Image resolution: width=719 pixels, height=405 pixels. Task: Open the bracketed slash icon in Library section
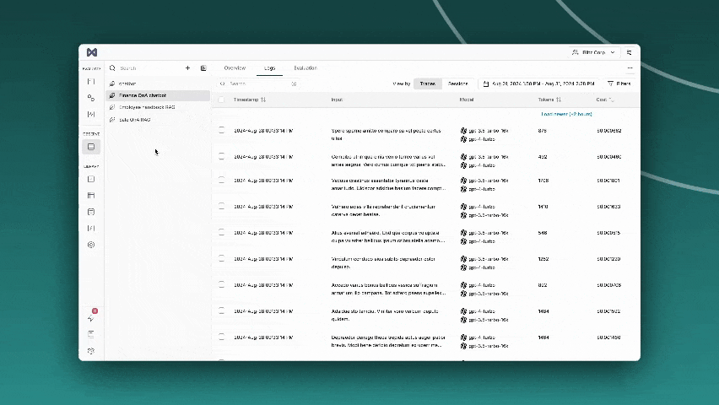tap(91, 229)
